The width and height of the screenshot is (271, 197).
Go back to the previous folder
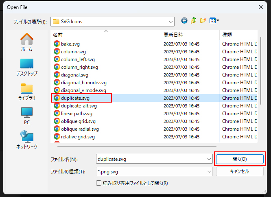pos(184,21)
